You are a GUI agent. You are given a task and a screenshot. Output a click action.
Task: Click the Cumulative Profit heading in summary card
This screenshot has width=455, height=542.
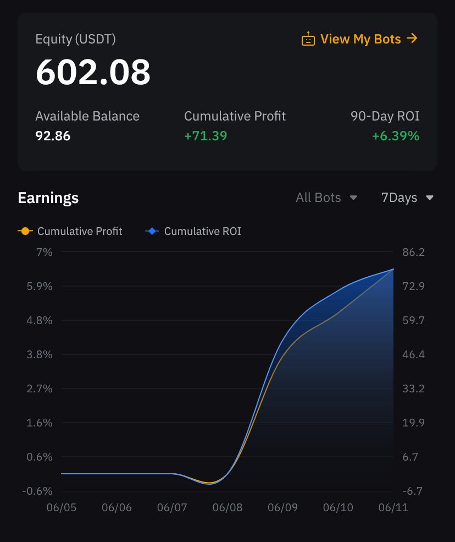click(x=235, y=116)
